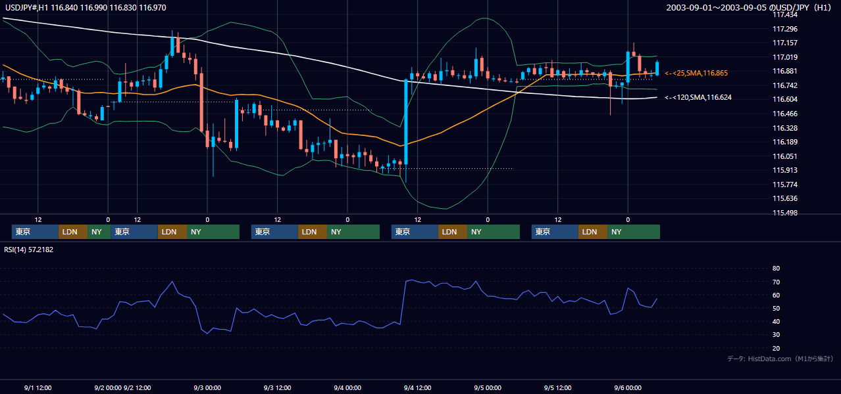Viewport: 841px width, 394px height.
Task: Select the 9/5 00:00 time axis marker
Action: pos(488,387)
